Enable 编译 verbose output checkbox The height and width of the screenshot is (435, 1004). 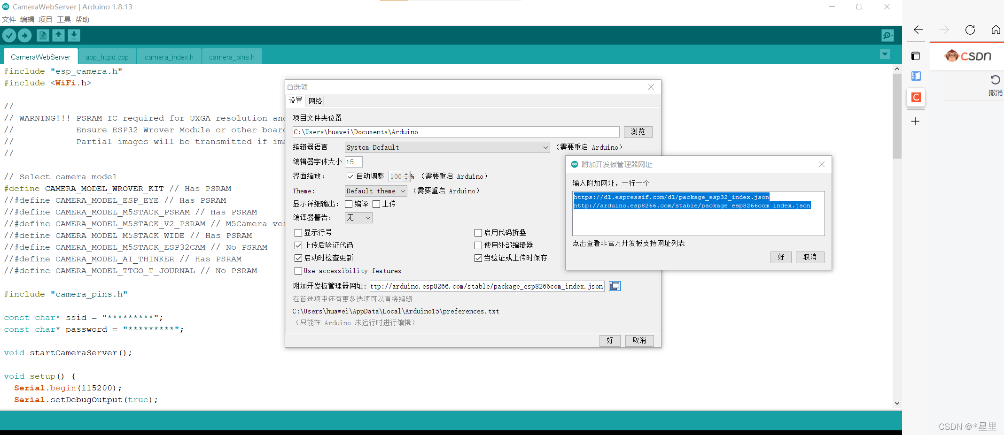coord(349,204)
